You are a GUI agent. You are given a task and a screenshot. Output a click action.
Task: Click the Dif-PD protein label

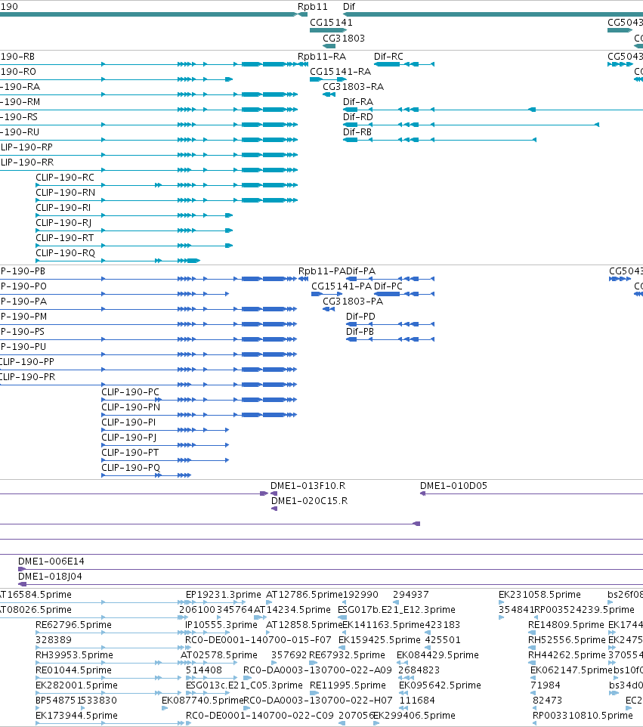(360, 316)
